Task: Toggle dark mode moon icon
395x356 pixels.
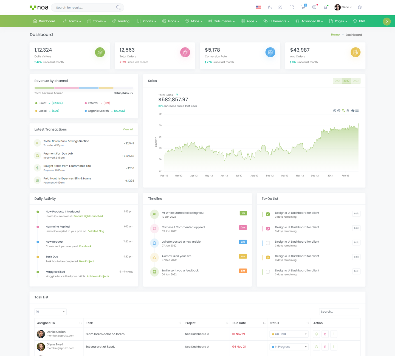Action: (270, 7)
